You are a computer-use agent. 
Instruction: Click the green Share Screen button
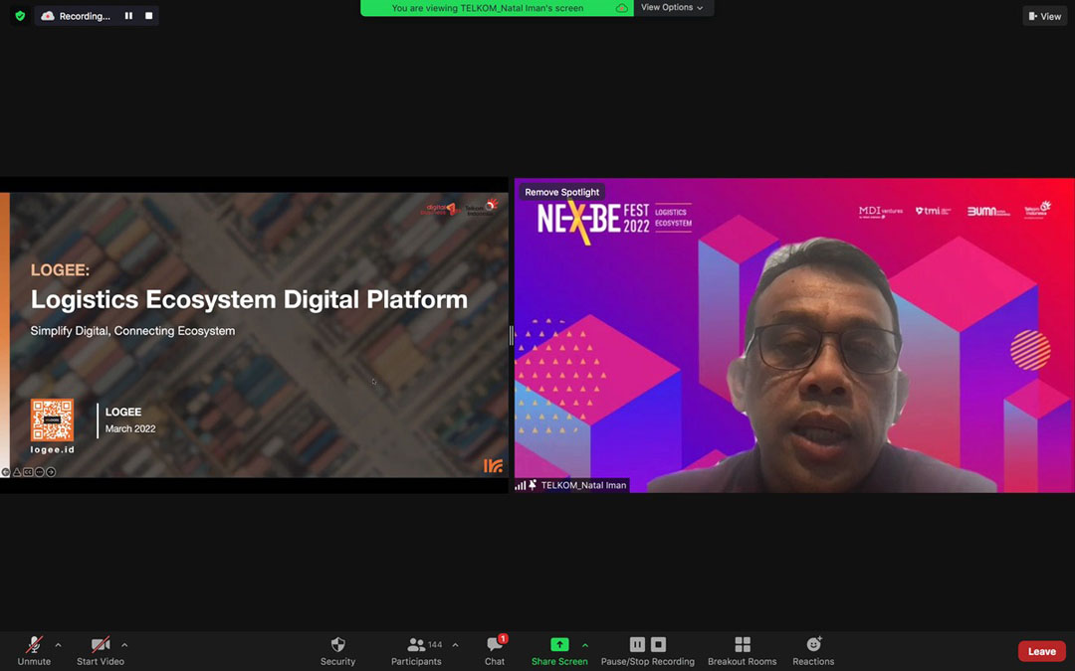tap(559, 650)
